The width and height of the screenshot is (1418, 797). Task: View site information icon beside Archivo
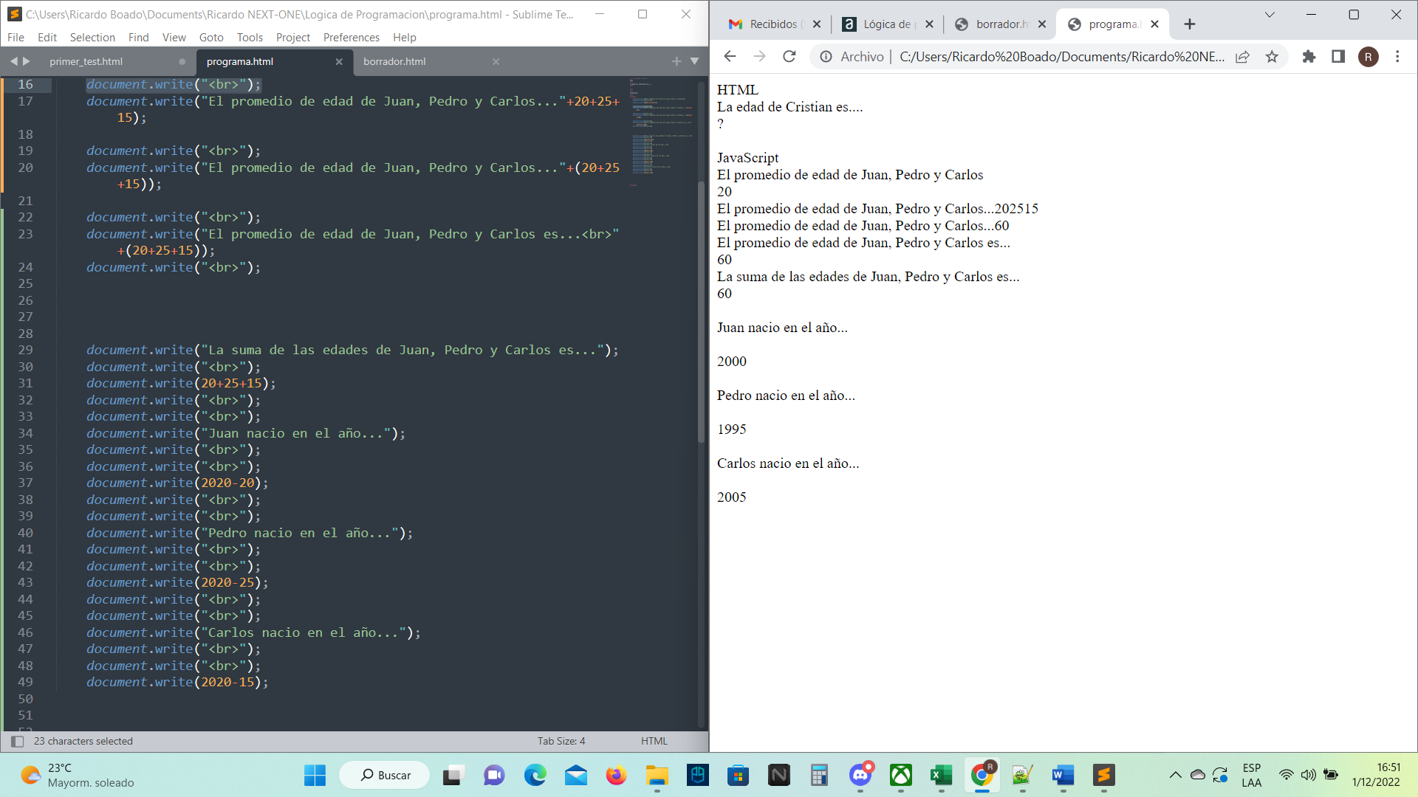tap(826, 57)
